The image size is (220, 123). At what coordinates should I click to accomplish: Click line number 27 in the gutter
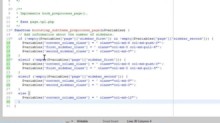(x=8, y=89)
